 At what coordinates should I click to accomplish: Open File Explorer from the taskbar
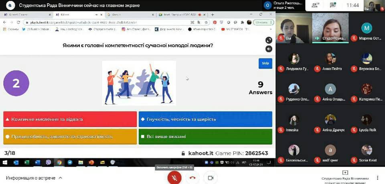click(81, 162)
